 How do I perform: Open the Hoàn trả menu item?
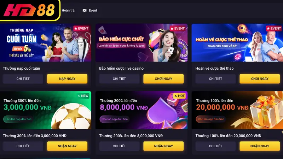pos(68,11)
